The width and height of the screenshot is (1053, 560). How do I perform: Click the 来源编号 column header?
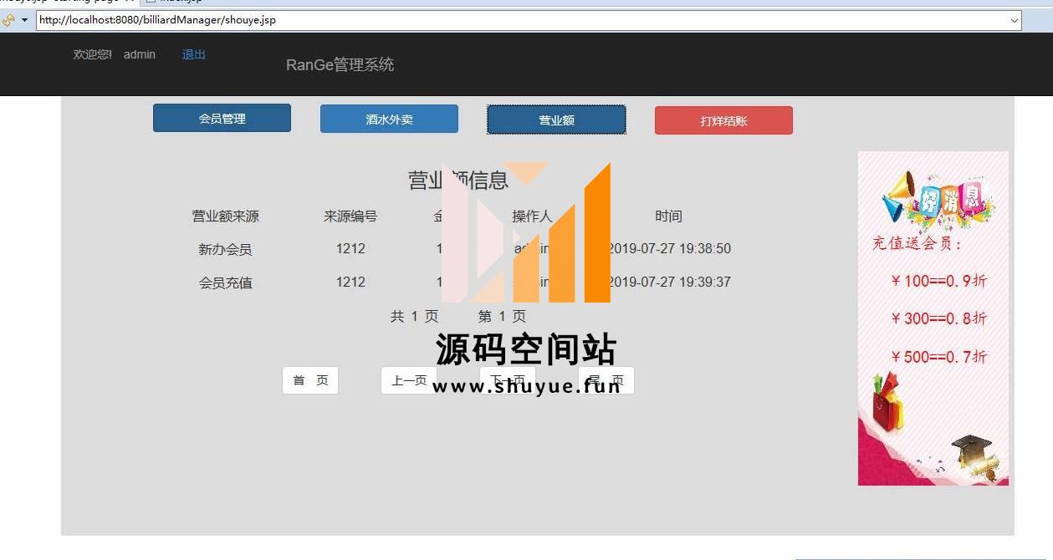tap(350, 216)
